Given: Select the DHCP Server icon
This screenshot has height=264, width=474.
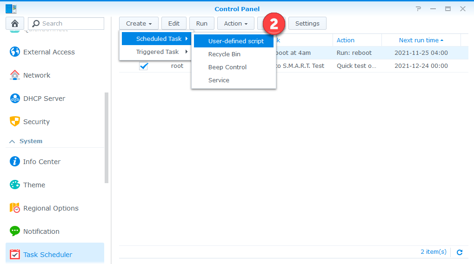Looking at the screenshot, I should point(15,99).
